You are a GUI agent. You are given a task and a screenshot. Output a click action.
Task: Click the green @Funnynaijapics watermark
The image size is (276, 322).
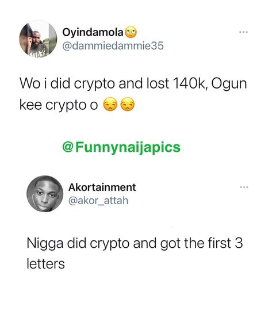click(121, 147)
